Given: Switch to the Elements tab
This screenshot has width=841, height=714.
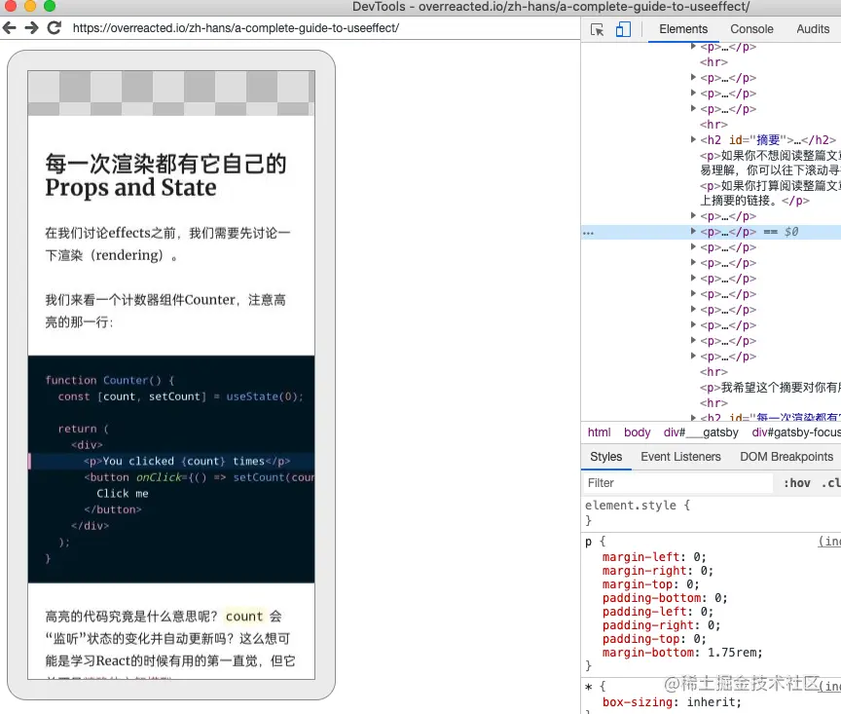Looking at the screenshot, I should coord(683,29).
